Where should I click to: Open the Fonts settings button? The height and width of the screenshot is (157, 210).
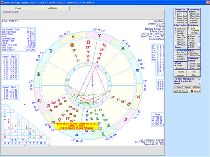[x=194, y=71]
